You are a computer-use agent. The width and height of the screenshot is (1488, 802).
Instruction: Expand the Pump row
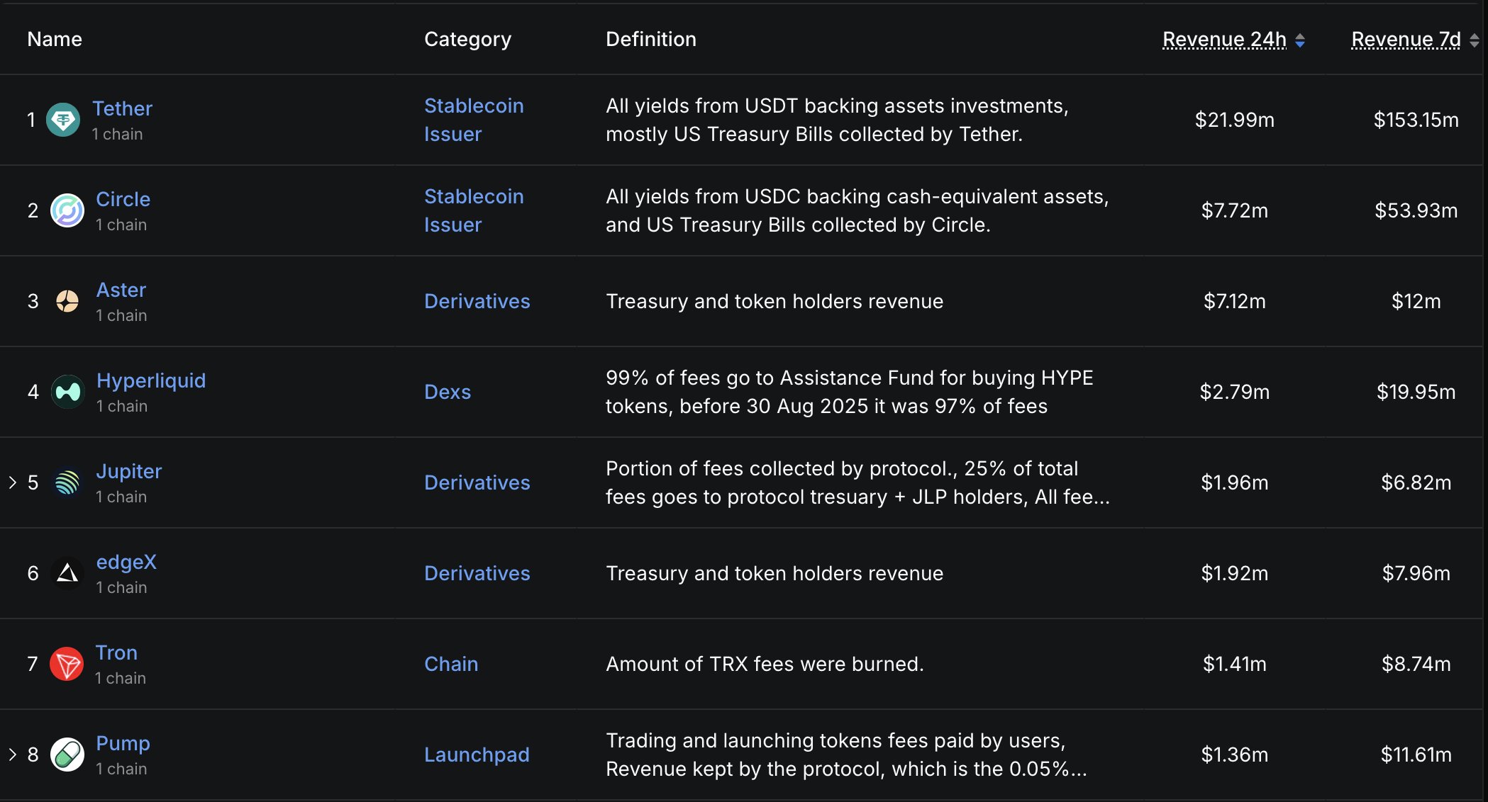[x=13, y=755]
